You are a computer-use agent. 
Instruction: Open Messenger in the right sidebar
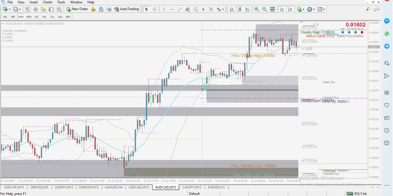pos(387,21)
